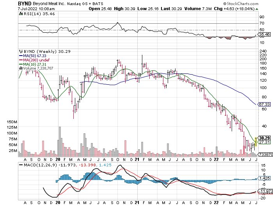Click the copyright symbol before StockCharts.com

pyautogui.click(x=225, y=3)
